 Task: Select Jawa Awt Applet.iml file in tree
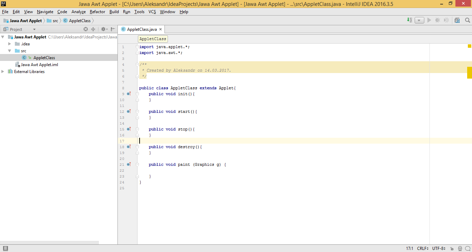39,65
